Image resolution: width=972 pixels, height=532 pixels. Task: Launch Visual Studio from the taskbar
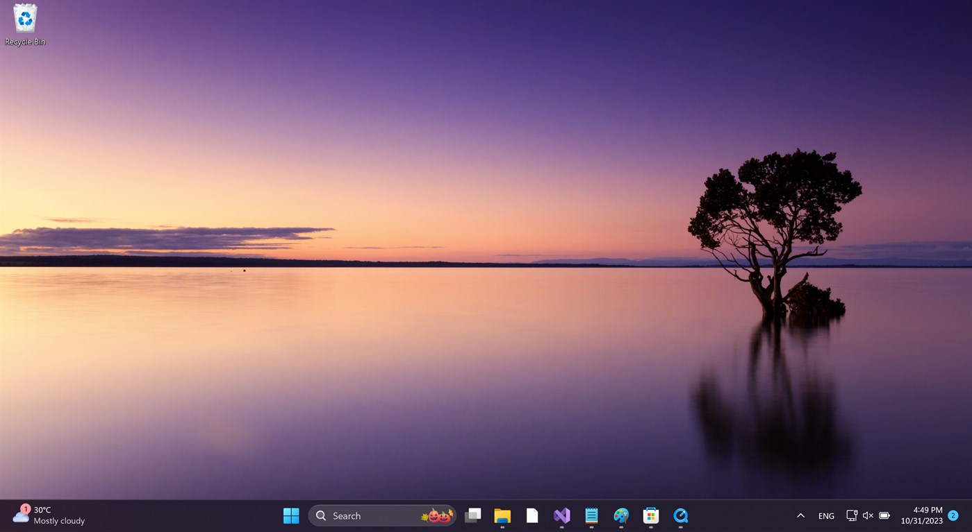pos(561,515)
